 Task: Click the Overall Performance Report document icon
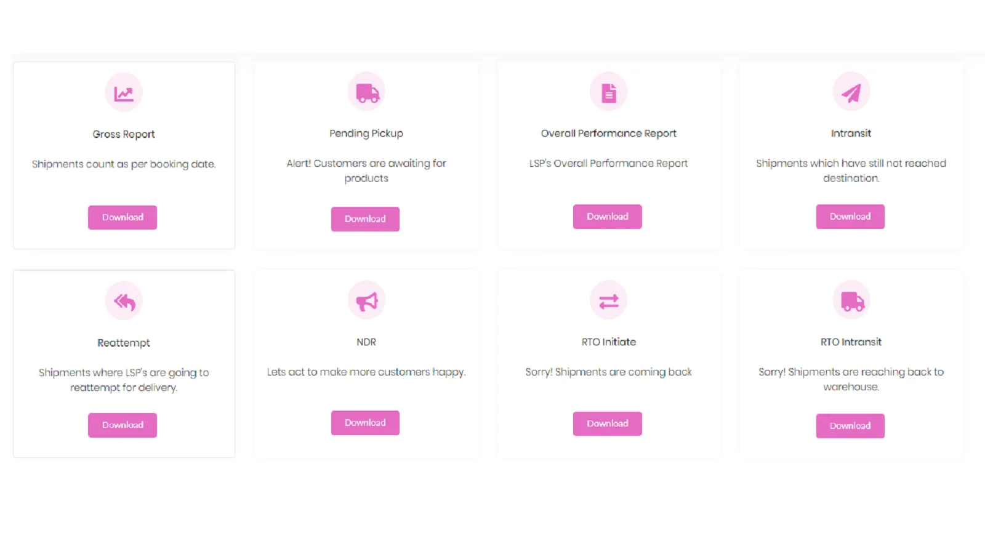pyautogui.click(x=609, y=92)
